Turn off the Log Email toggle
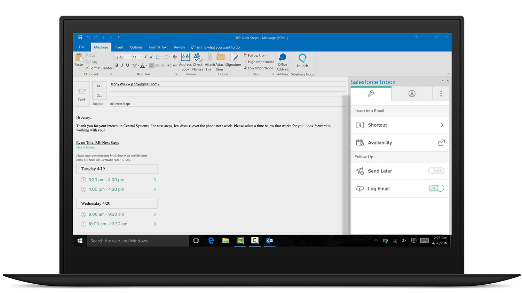The width and height of the screenshot is (522, 293). 436,188
